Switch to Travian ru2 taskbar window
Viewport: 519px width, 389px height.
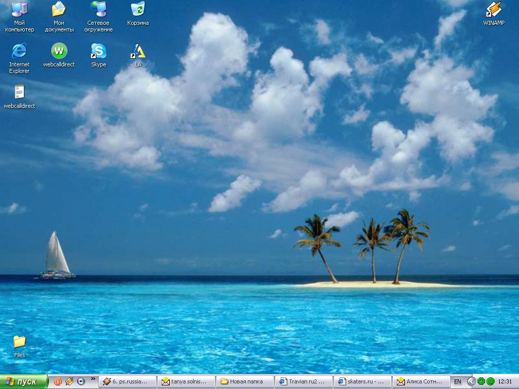pos(304,382)
